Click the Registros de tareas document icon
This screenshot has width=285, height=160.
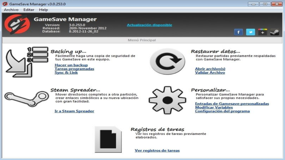108,139
